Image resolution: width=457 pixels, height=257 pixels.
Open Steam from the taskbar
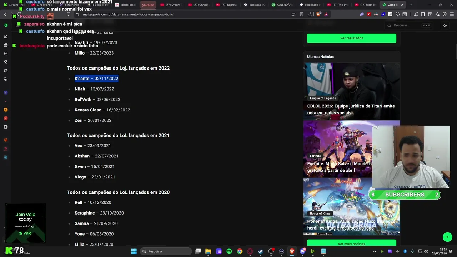260,251
